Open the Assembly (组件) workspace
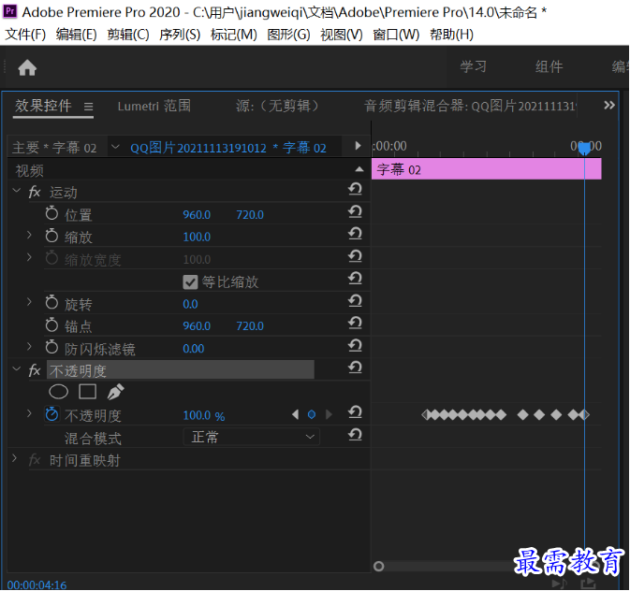This screenshot has width=630, height=591. coord(549,66)
